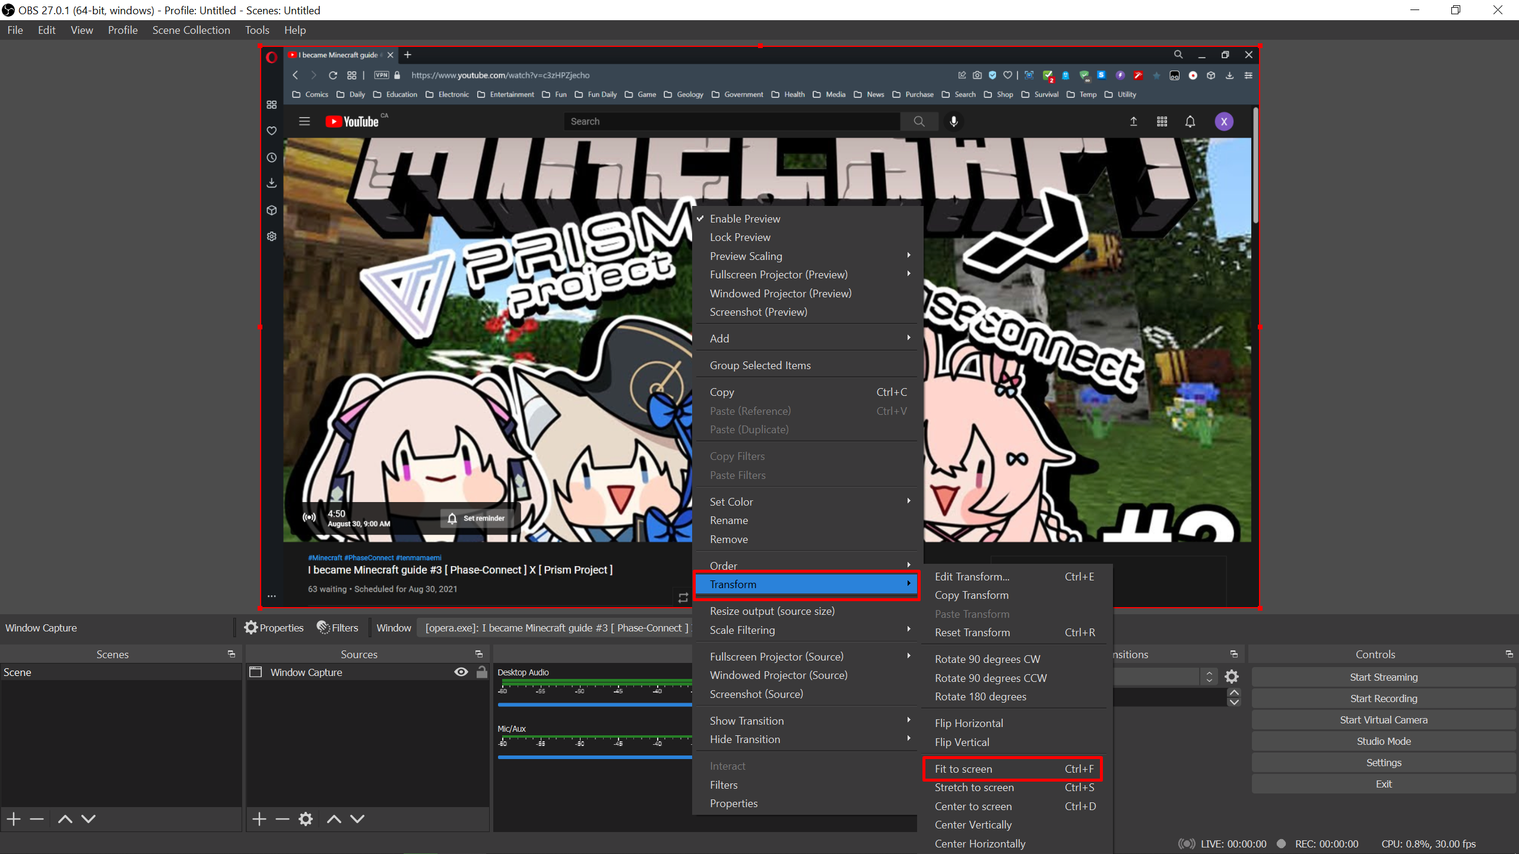Screen dimensions: 1519x854
Task: Increase transition duration stepper up arrow
Action: coord(1234,693)
